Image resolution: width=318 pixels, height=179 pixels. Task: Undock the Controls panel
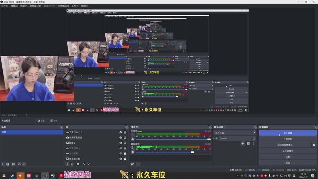316,127
